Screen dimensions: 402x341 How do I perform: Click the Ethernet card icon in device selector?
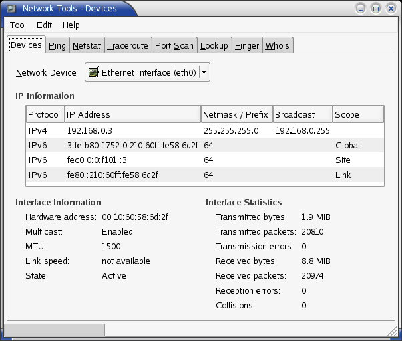[93, 72]
